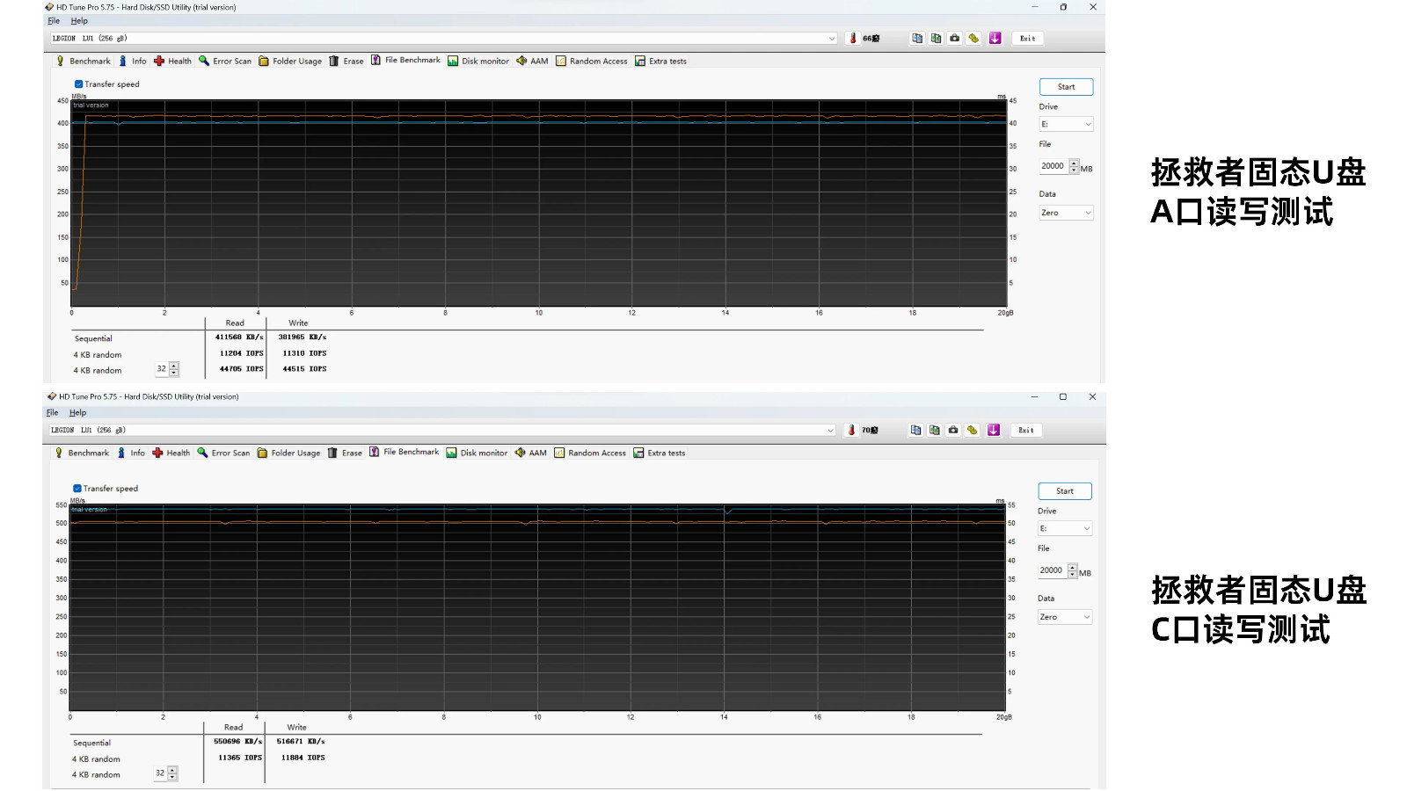Switch to Error Scan tab in top window
Image resolution: width=1407 pixels, height=791 pixels.
click(225, 62)
